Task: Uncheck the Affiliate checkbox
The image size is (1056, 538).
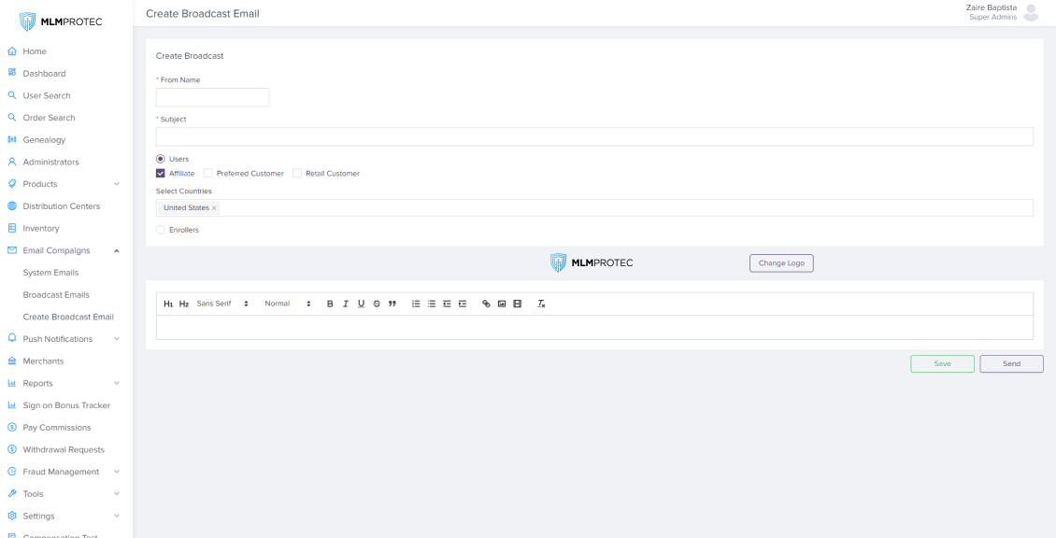Action: click(x=161, y=173)
